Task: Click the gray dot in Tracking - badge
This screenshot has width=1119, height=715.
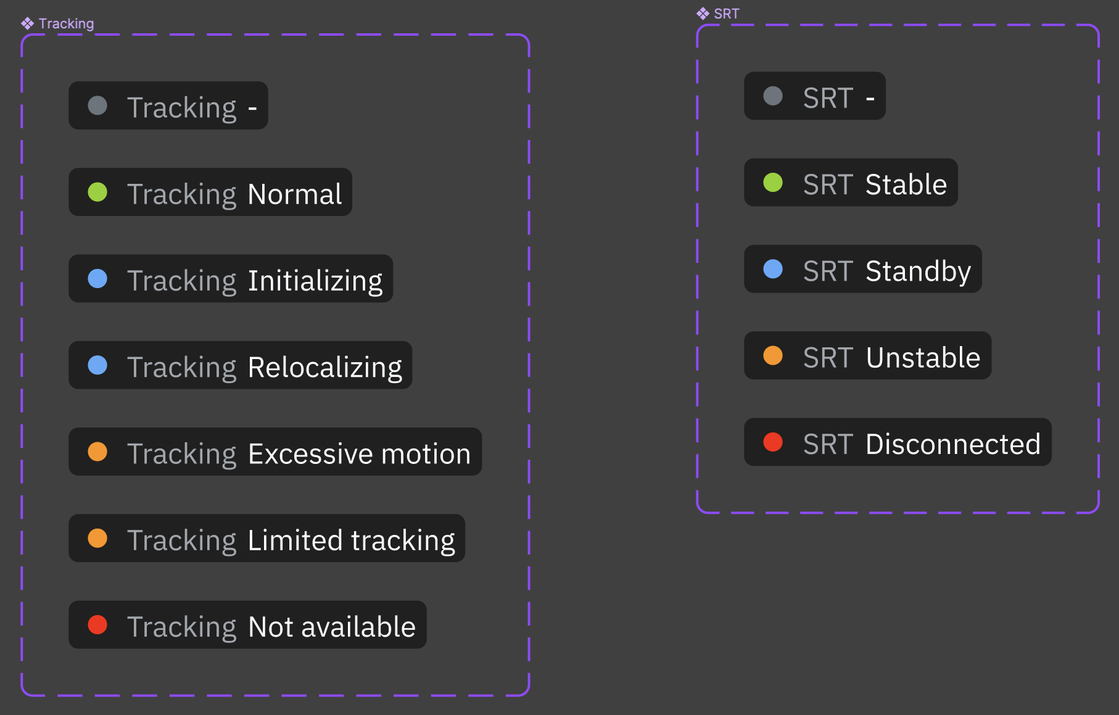Action: [97, 105]
